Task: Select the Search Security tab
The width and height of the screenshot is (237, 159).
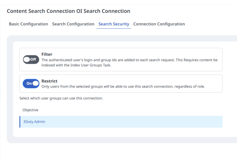Action: [114, 24]
